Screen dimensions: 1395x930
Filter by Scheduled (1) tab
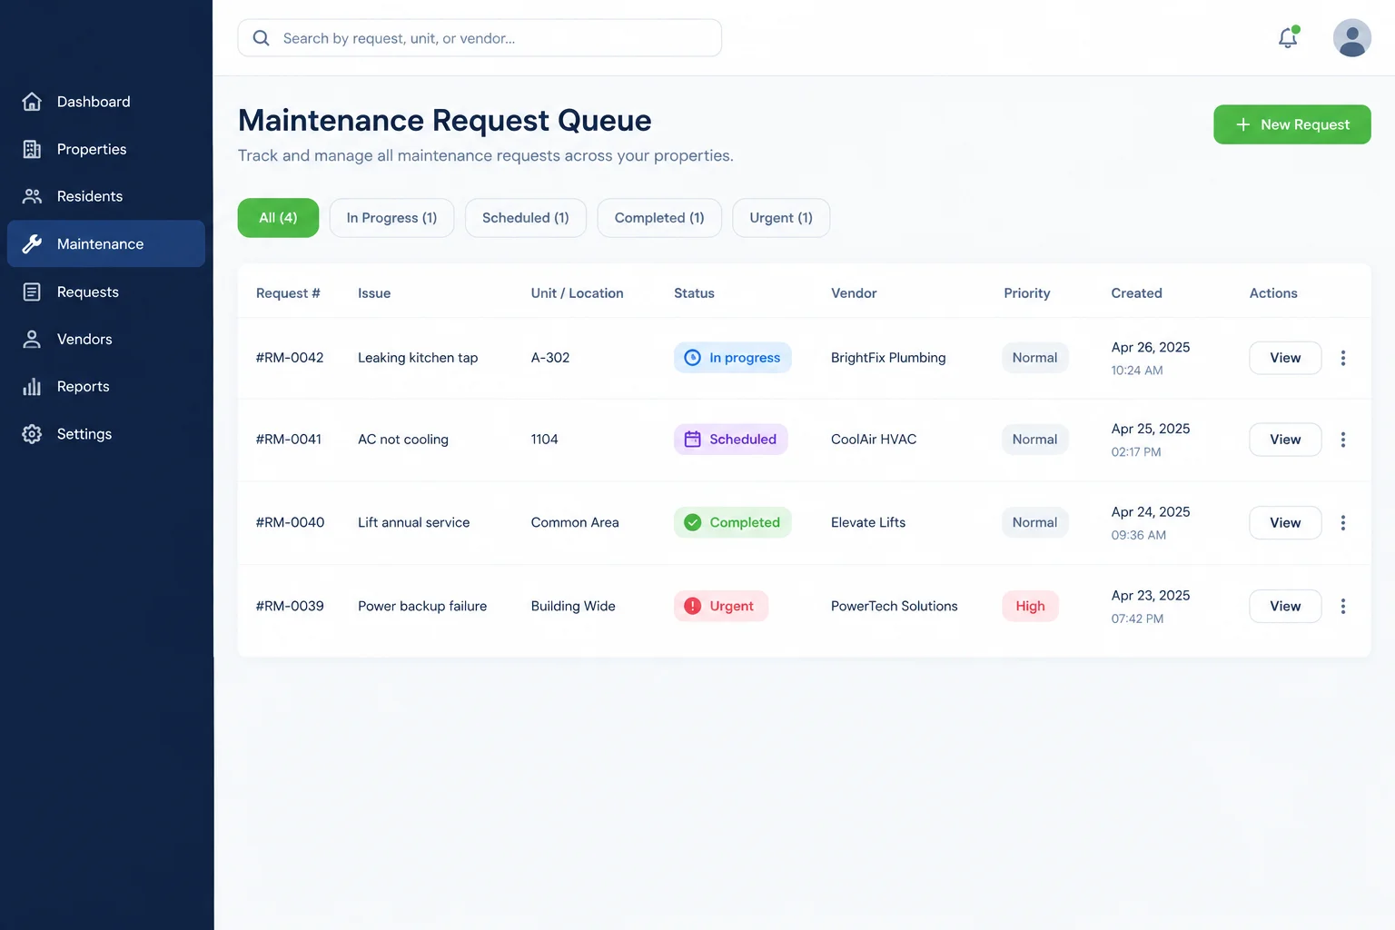[x=526, y=218]
